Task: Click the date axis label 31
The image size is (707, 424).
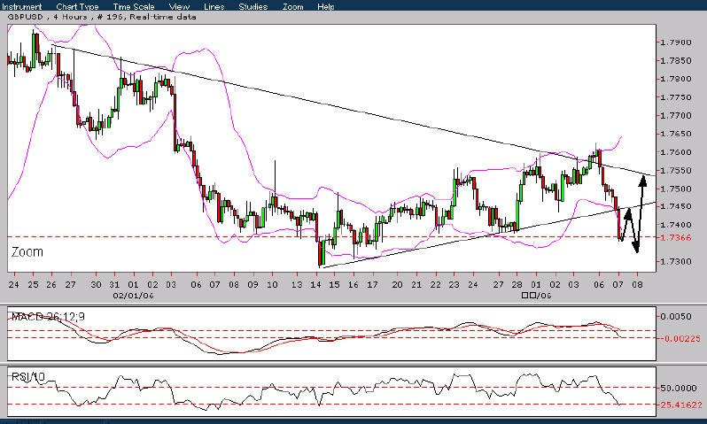Action: point(114,285)
